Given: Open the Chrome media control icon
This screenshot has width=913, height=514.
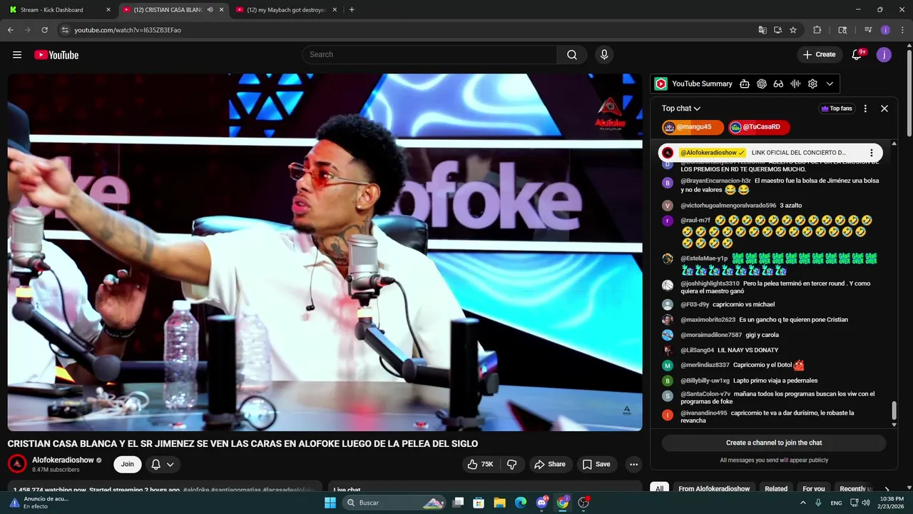Looking at the screenshot, I should 868,30.
